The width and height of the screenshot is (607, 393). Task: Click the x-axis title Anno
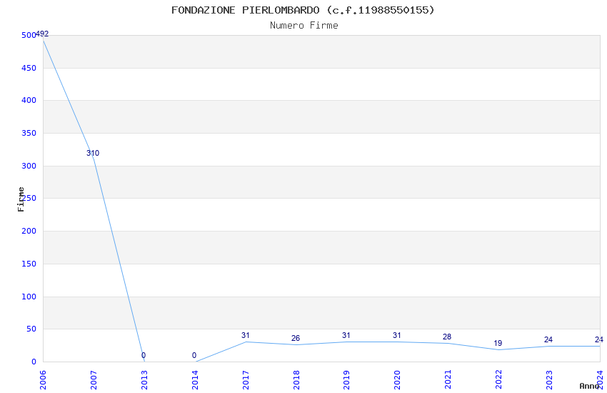point(589,386)
